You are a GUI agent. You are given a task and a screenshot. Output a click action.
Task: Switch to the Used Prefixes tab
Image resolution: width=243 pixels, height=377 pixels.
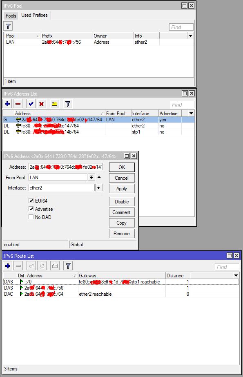34,15
